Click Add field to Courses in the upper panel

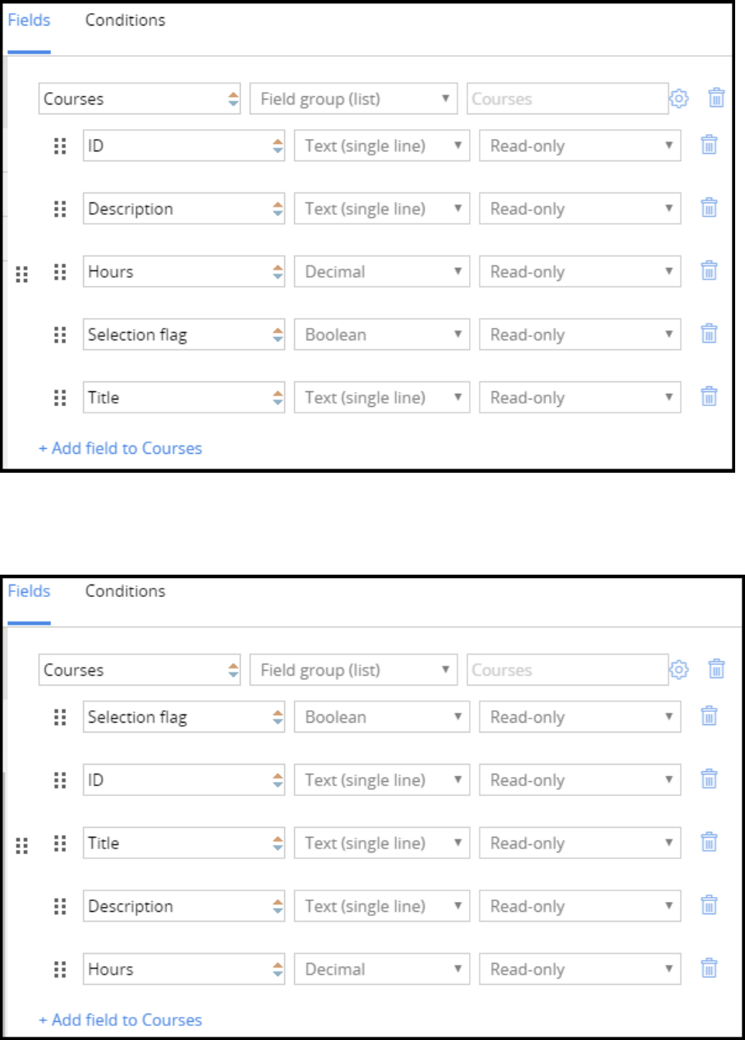pos(120,448)
